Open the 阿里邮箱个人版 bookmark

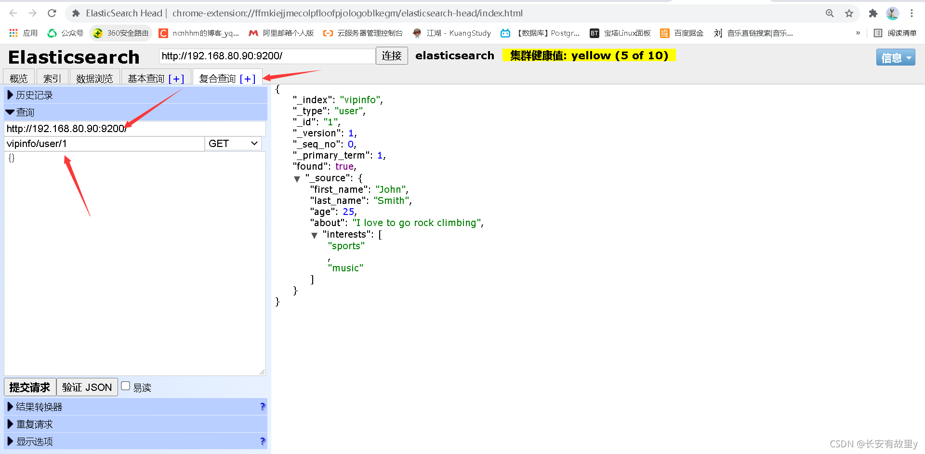281,33
